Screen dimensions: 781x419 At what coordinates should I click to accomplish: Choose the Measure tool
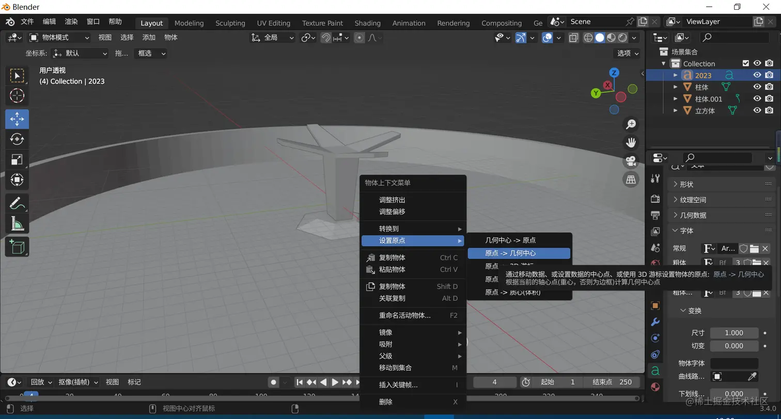coord(17,223)
